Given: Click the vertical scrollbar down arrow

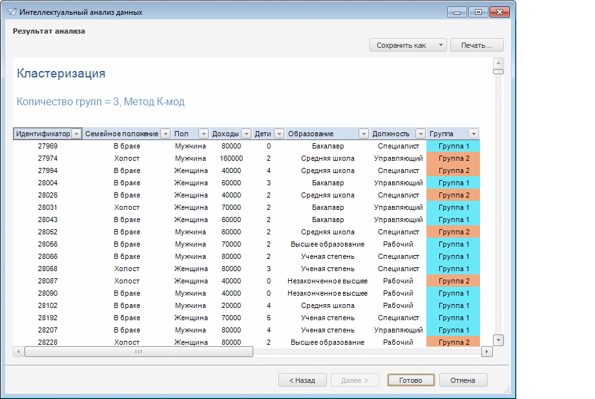Looking at the screenshot, I should click(498, 340).
